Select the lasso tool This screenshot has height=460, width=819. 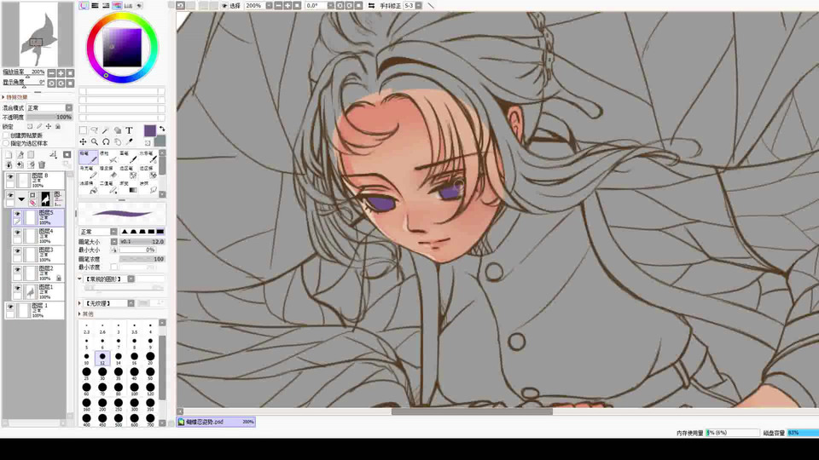(x=95, y=130)
